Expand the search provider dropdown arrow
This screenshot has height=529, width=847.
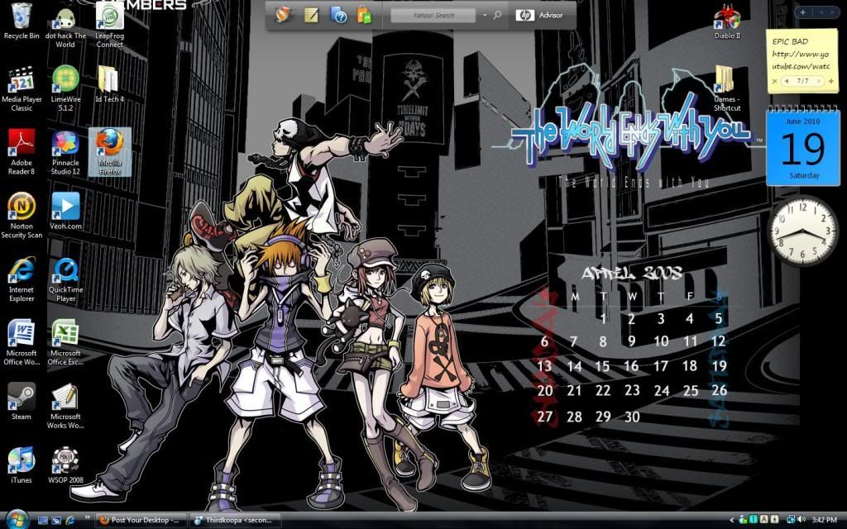click(485, 15)
